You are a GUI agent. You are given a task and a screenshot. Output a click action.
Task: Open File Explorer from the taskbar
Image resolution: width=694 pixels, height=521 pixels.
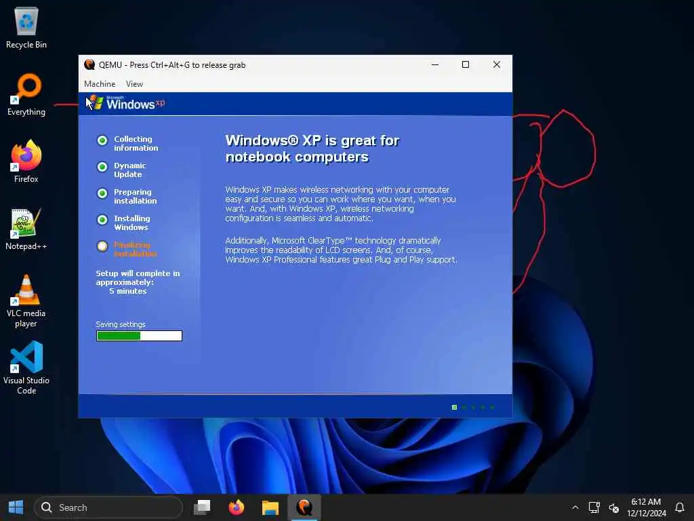click(270, 507)
